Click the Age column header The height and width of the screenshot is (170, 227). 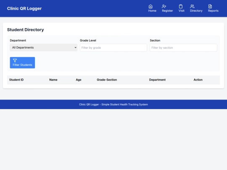(79, 80)
